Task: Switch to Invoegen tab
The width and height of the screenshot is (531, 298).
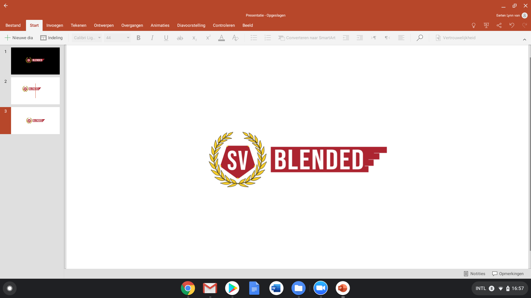Action: 55,25
